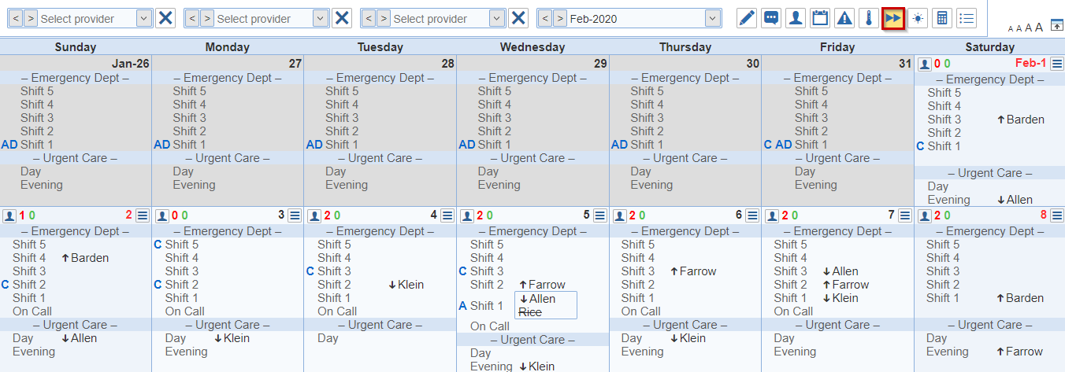The image size is (1065, 372).
Task: Click the largest font size A
Action: [x=1039, y=28]
